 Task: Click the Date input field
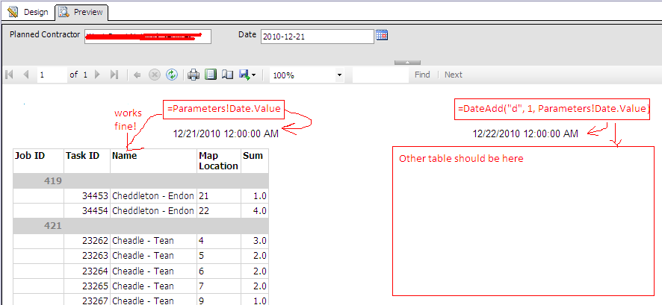(x=318, y=37)
